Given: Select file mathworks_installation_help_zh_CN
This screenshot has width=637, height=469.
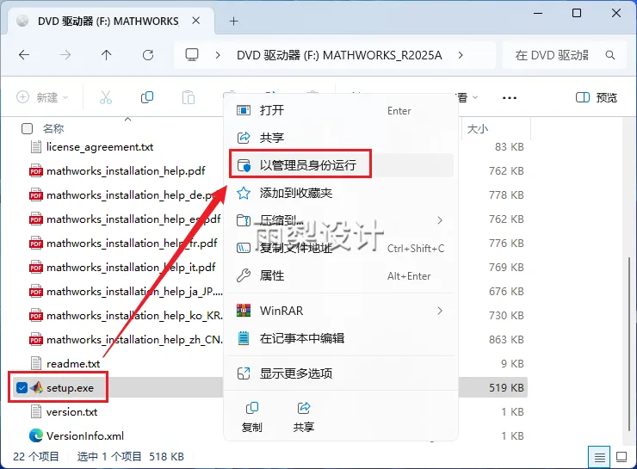Looking at the screenshot, I should [x=134, y=339].
